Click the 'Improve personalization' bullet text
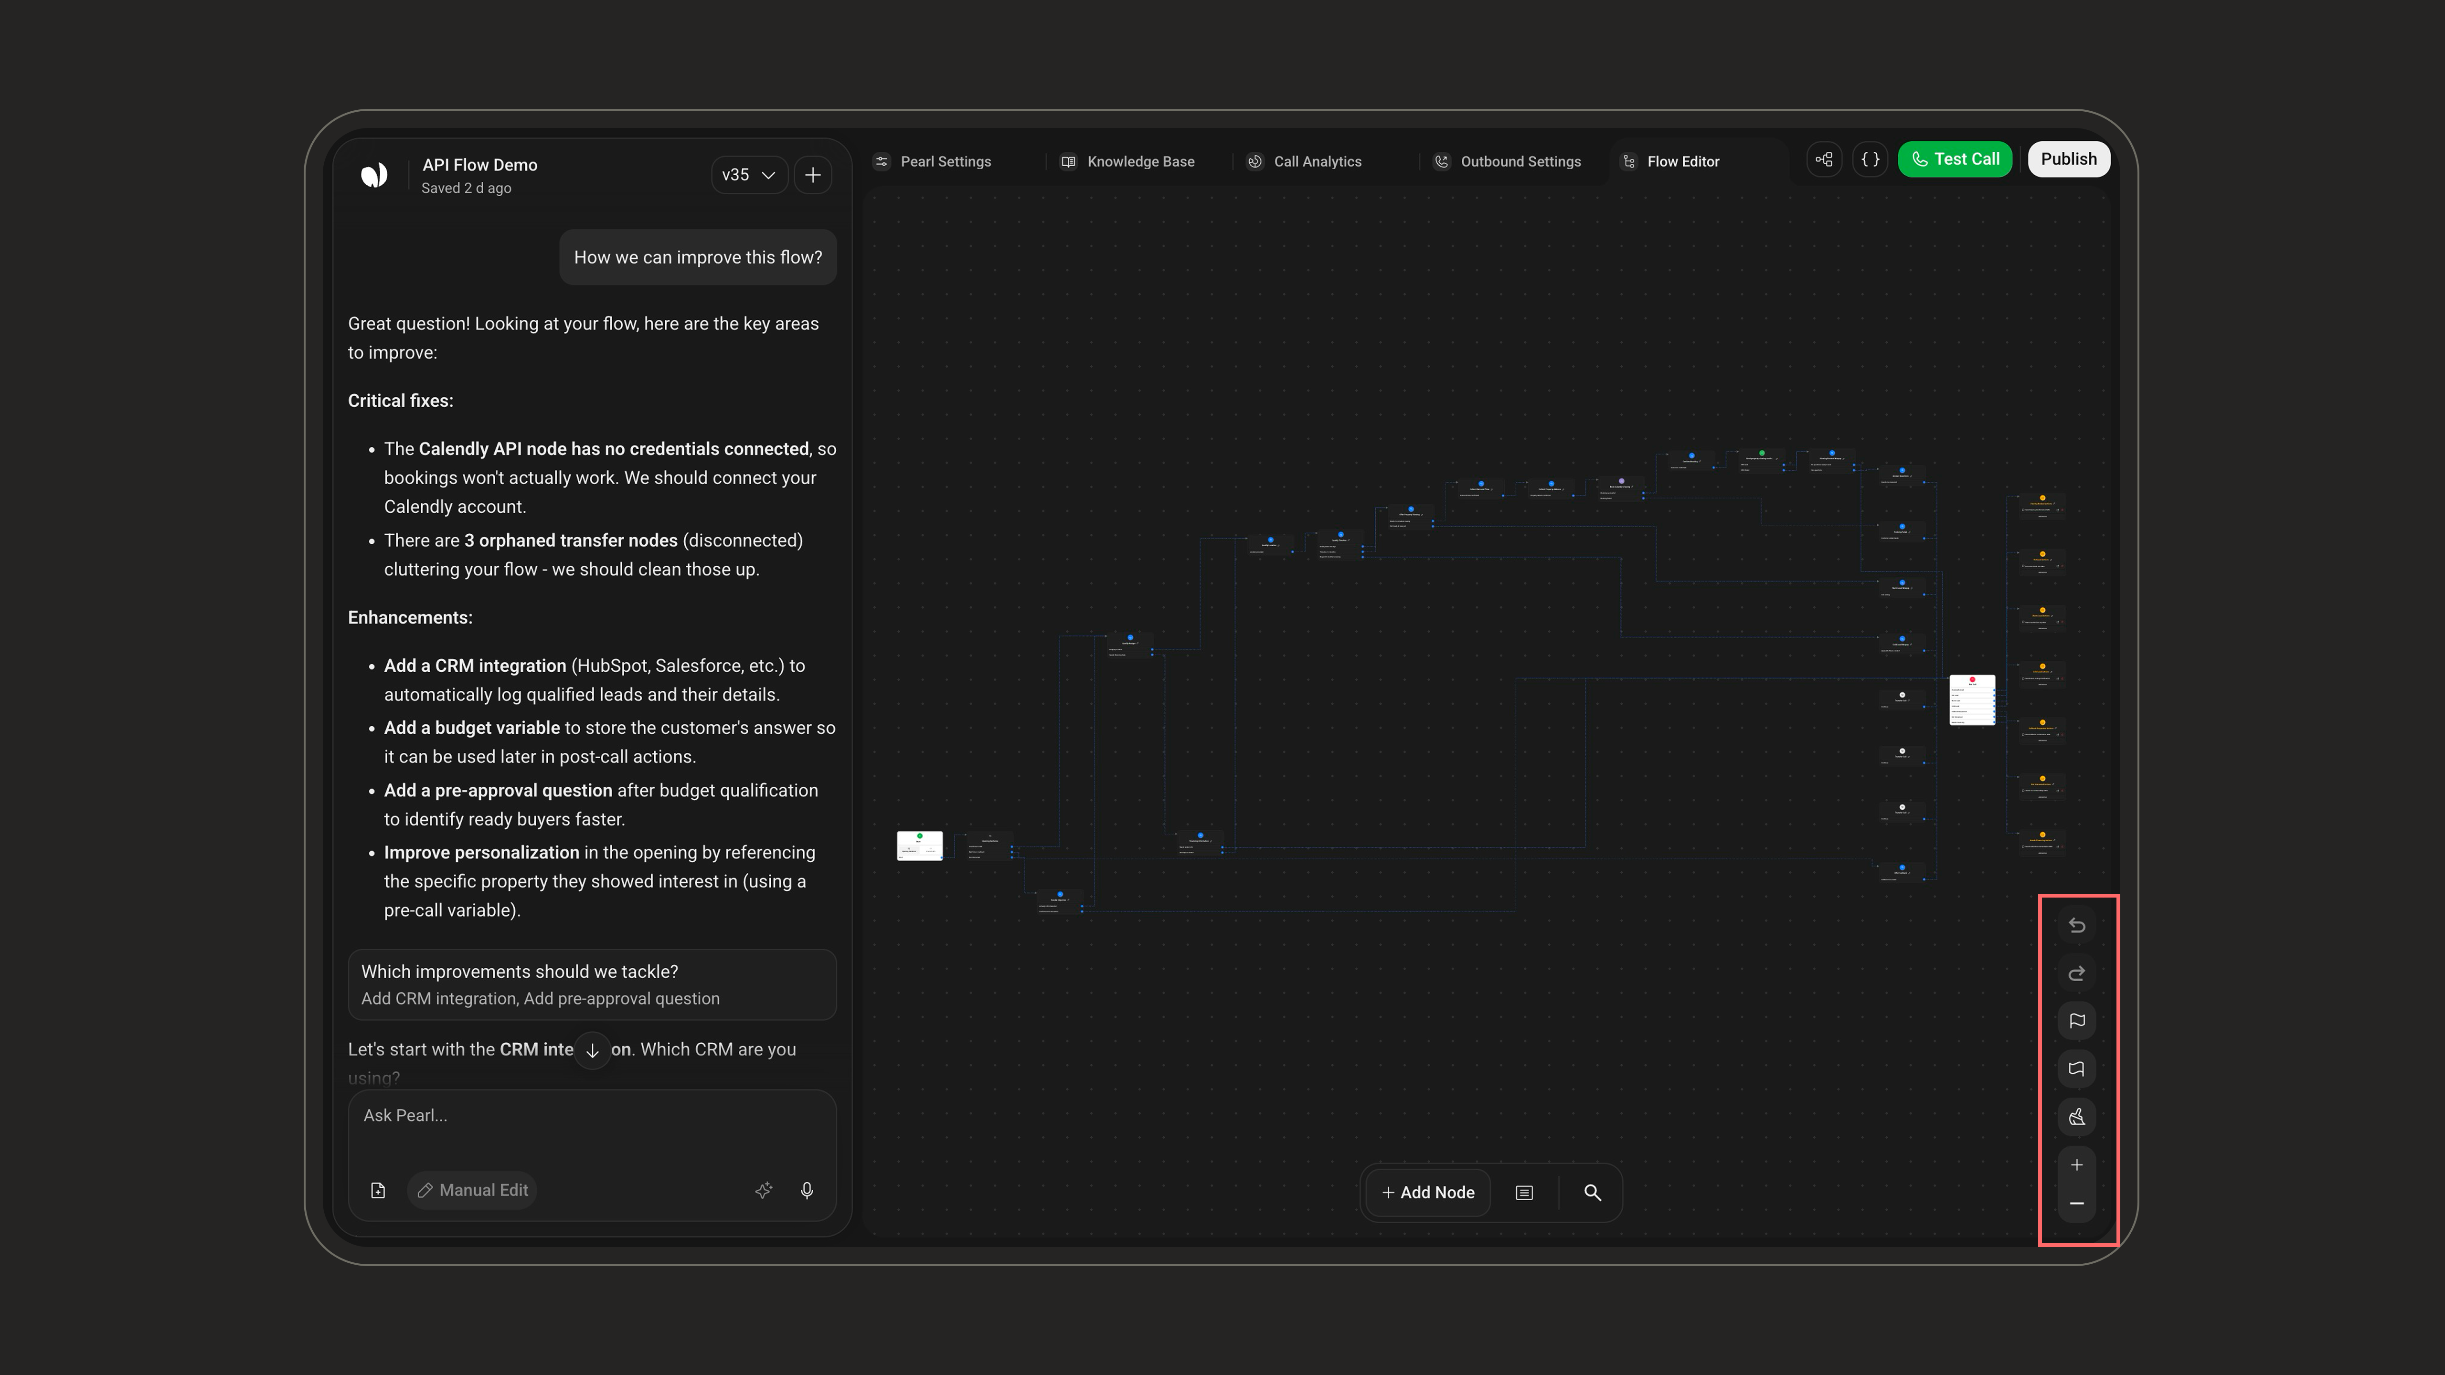Screen dimensions: 2445x1375 [x=481, y=852]
